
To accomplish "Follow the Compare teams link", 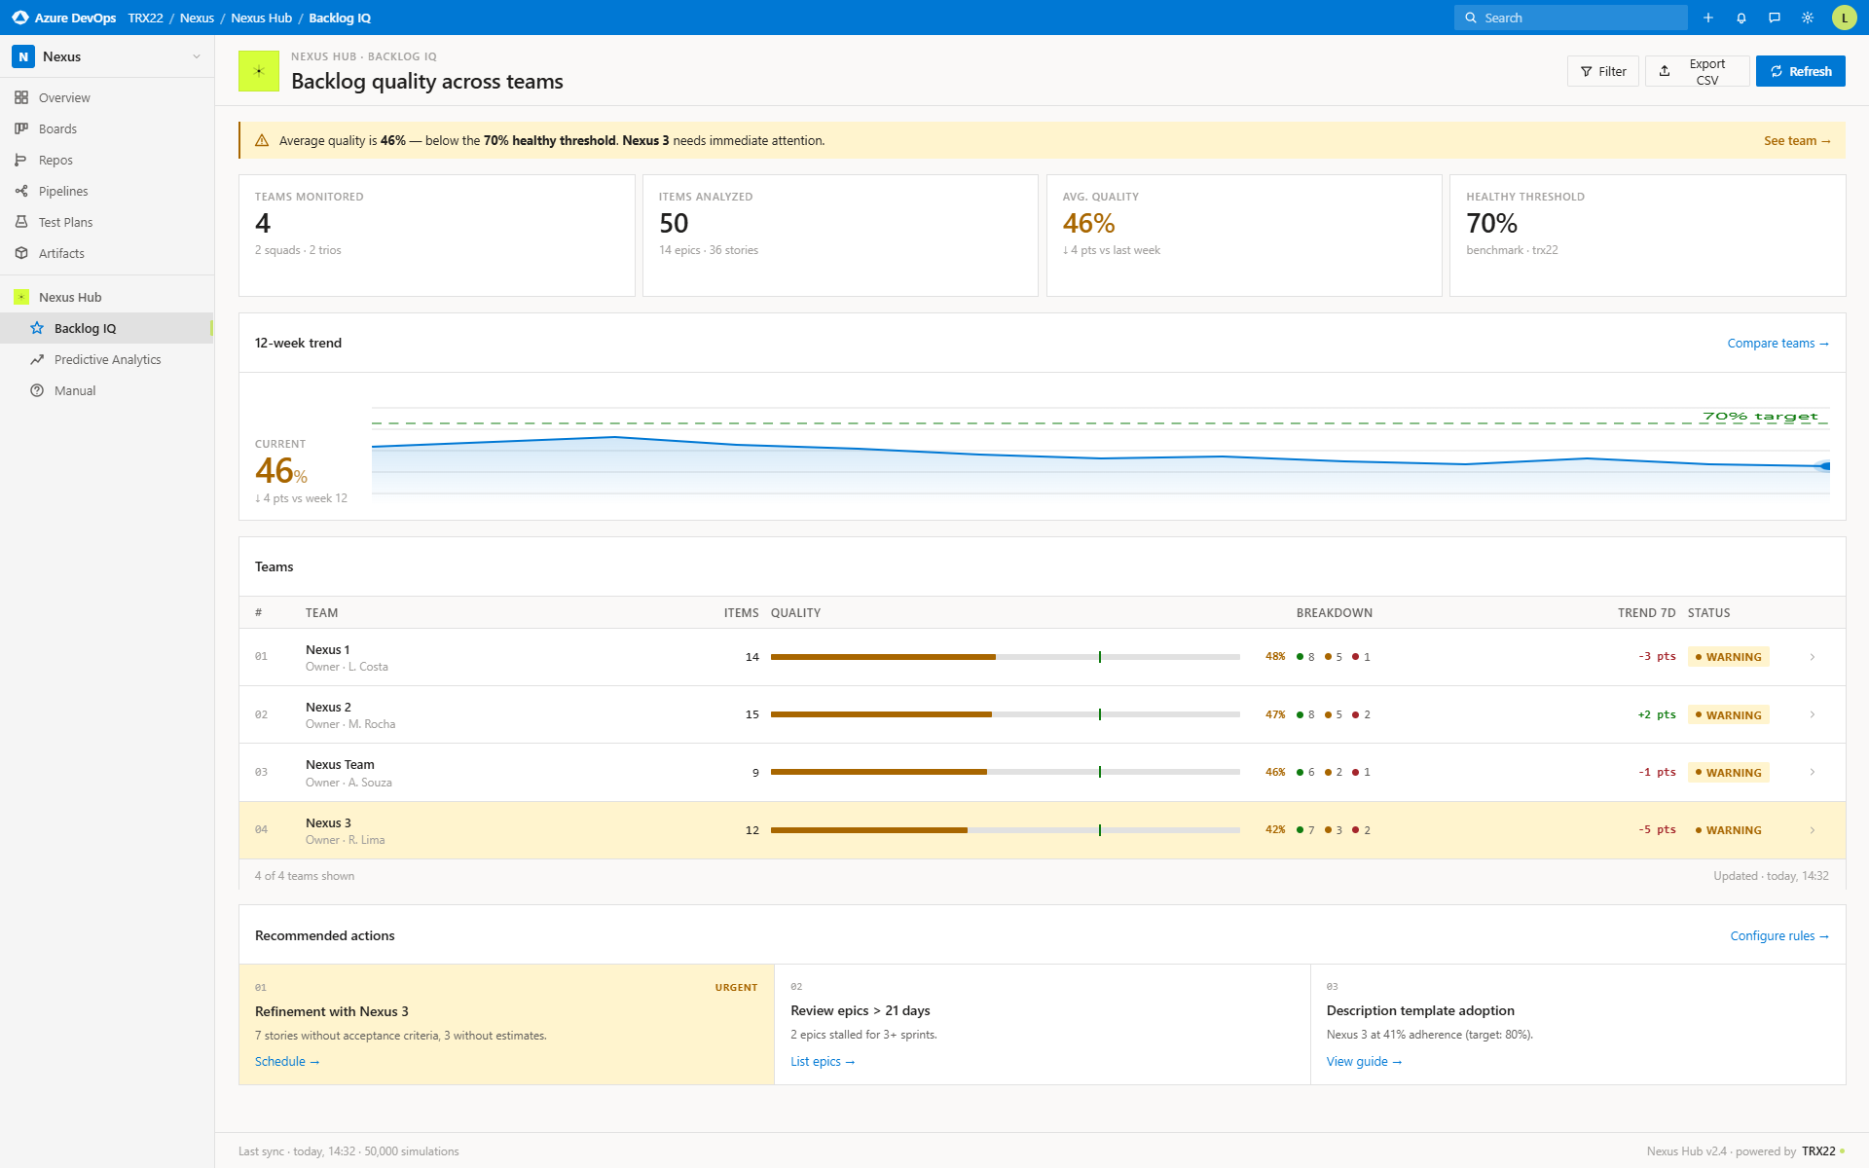I will [1777, 343].
